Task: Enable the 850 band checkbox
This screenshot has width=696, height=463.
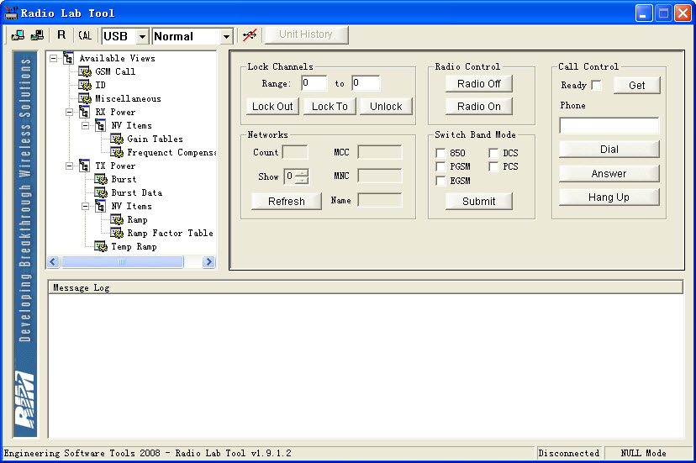Action: (440, 153)
